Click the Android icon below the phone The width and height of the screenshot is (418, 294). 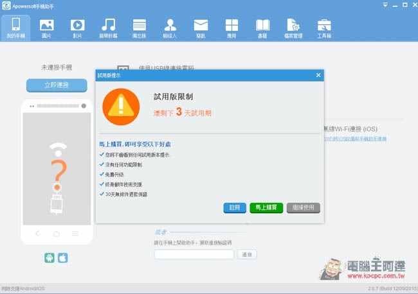click(50, 258)
